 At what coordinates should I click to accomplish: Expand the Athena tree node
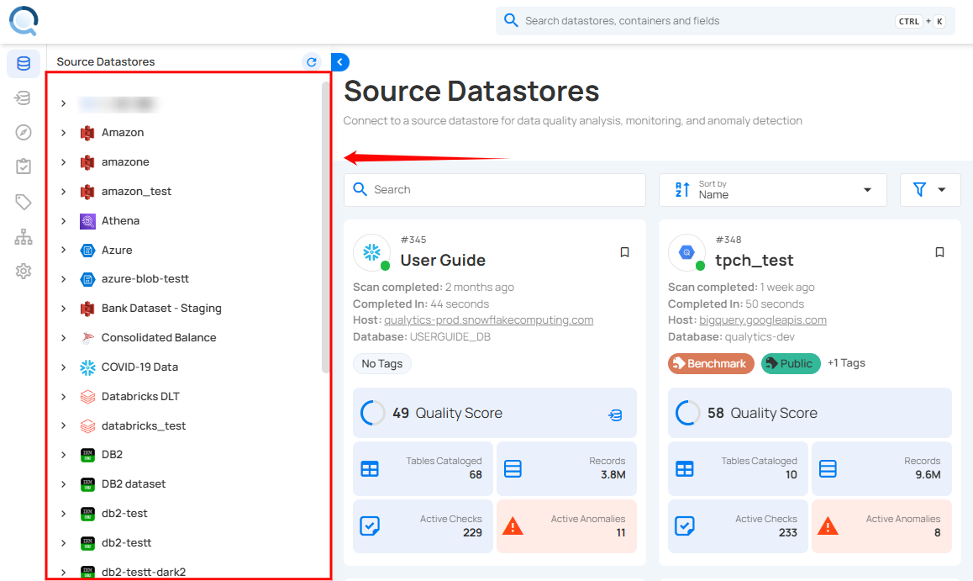click(x=63, y=221)
